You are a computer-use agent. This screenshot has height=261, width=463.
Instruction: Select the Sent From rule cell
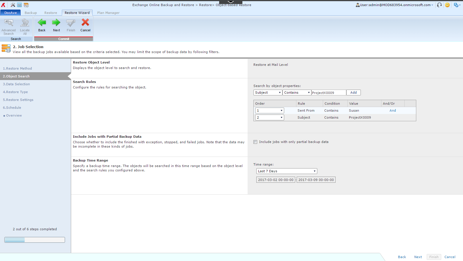tap(306, 110)
